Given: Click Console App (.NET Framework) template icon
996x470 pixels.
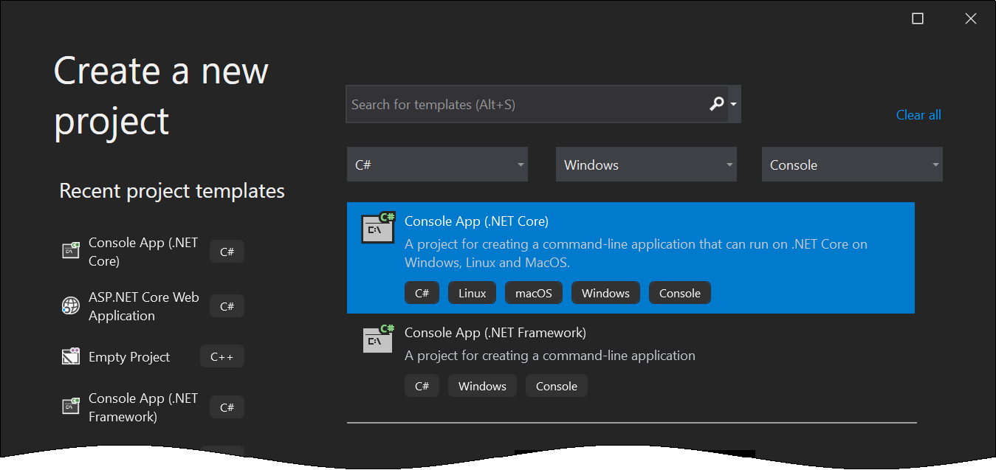Looking at the screenshot, I should tap(377, 339).
